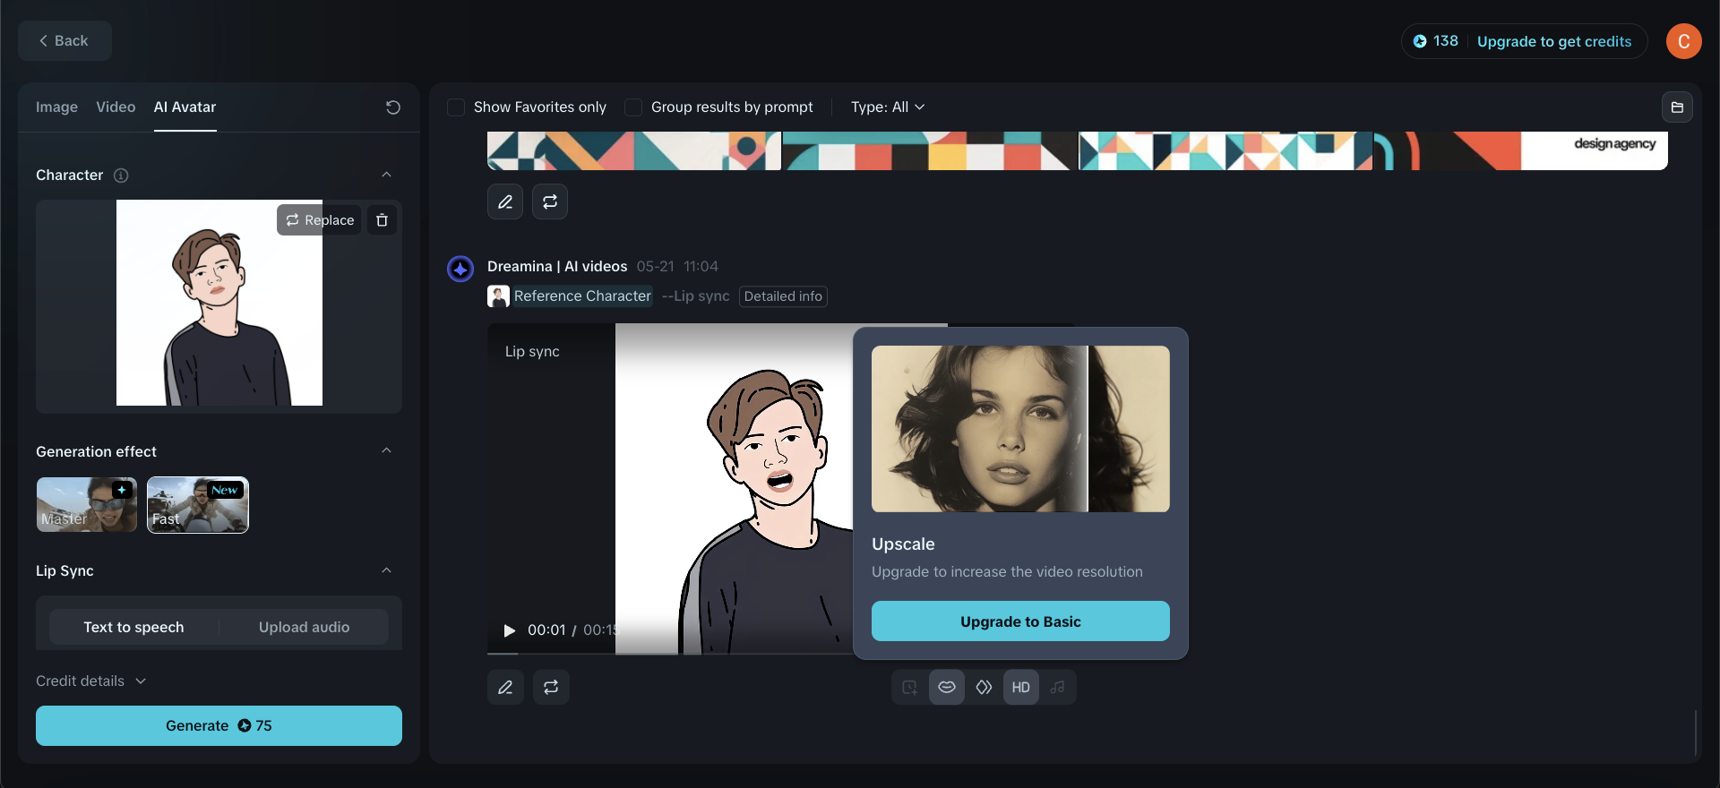
Task: Regenerate the lip sync video
Action: 551,687
